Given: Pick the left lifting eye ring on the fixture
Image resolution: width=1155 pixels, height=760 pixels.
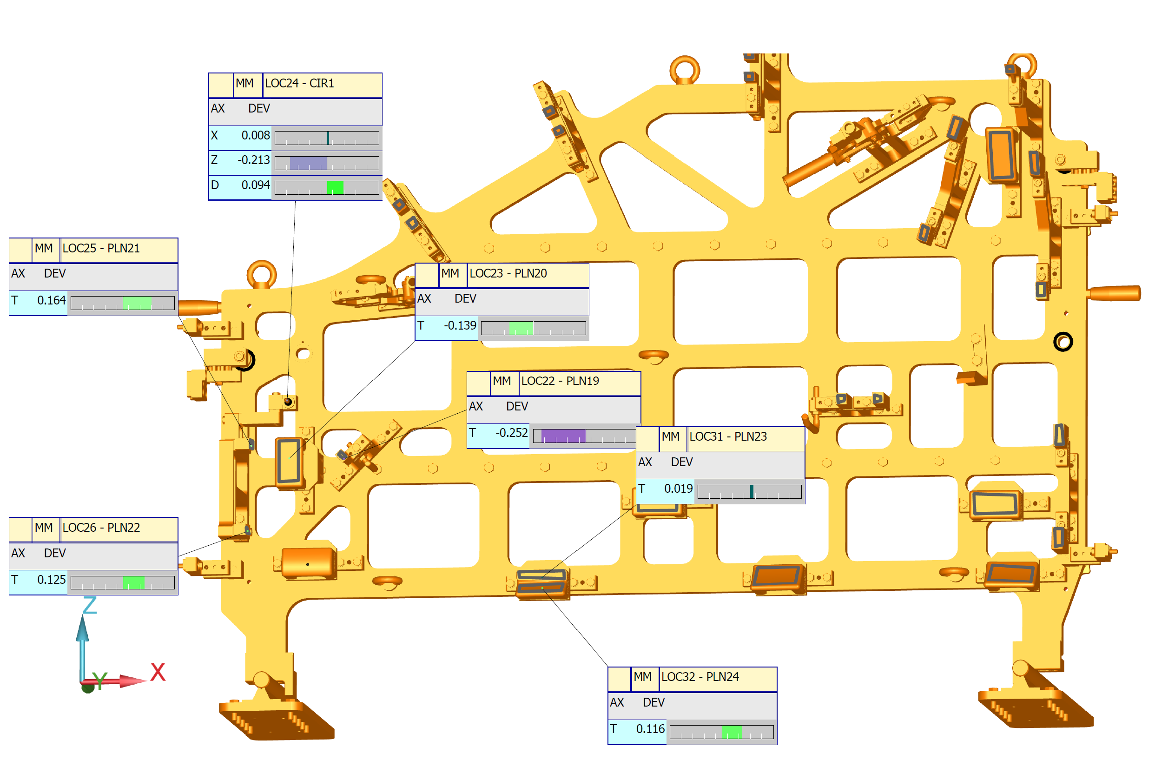Looking at the screenshot, I should point(262,275).
